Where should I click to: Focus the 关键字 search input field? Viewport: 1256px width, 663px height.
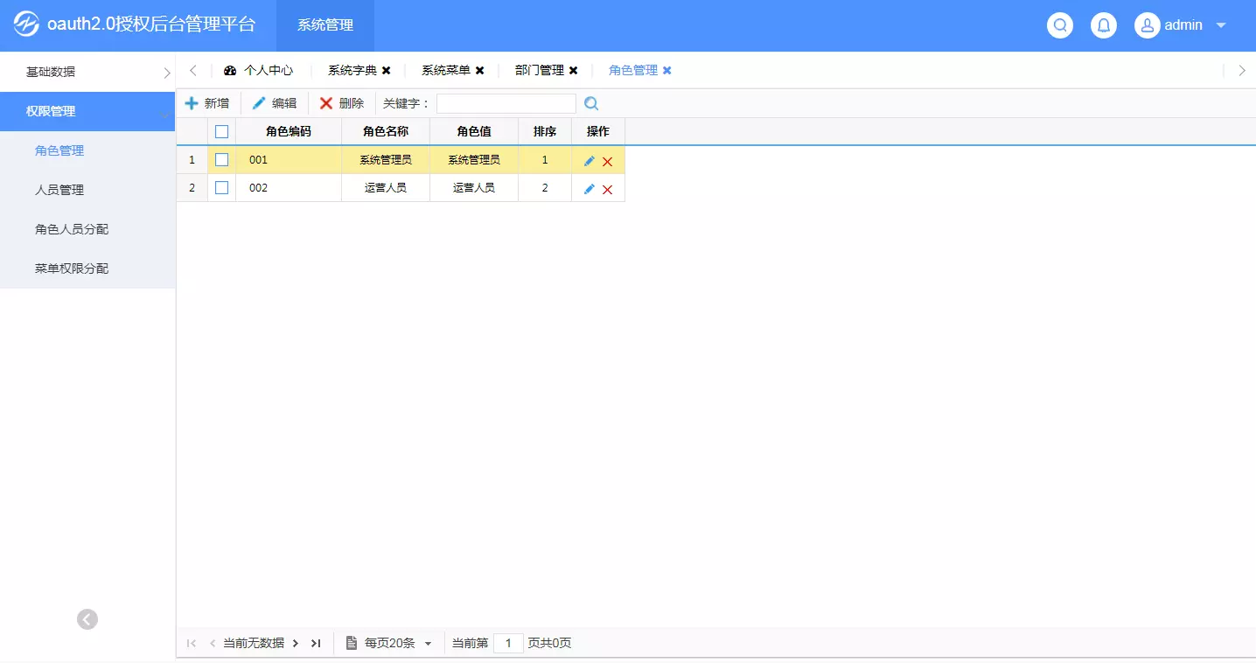[x=506, y=103]
